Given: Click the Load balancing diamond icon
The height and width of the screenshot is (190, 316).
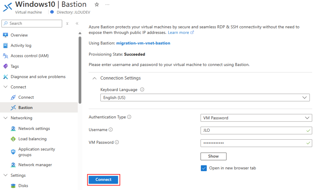Looking at the screenshot, I should 13,139.
